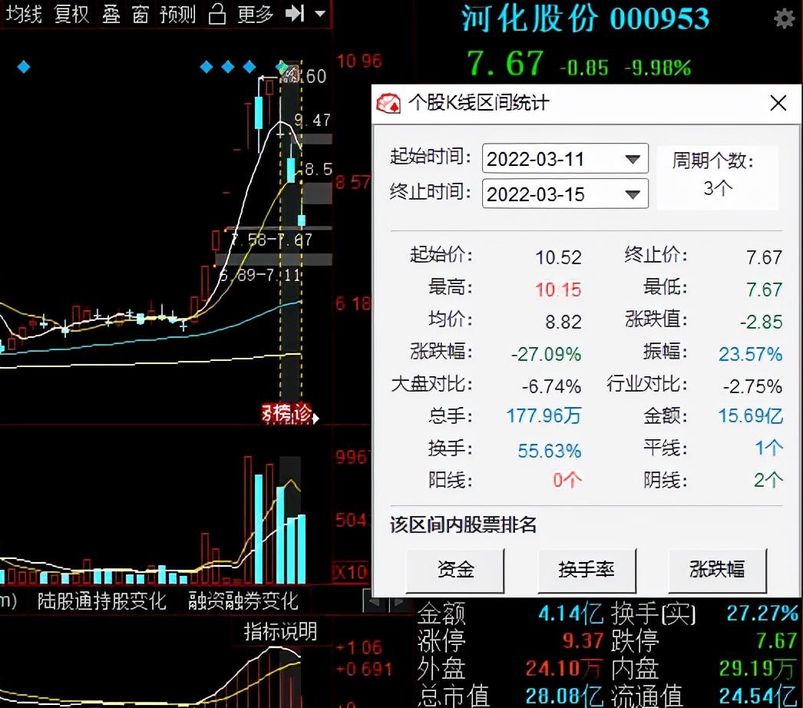This screenshot has height=708, width=803.
Task: Click the 换手 value 55.63%
Action: click(549, 451)
